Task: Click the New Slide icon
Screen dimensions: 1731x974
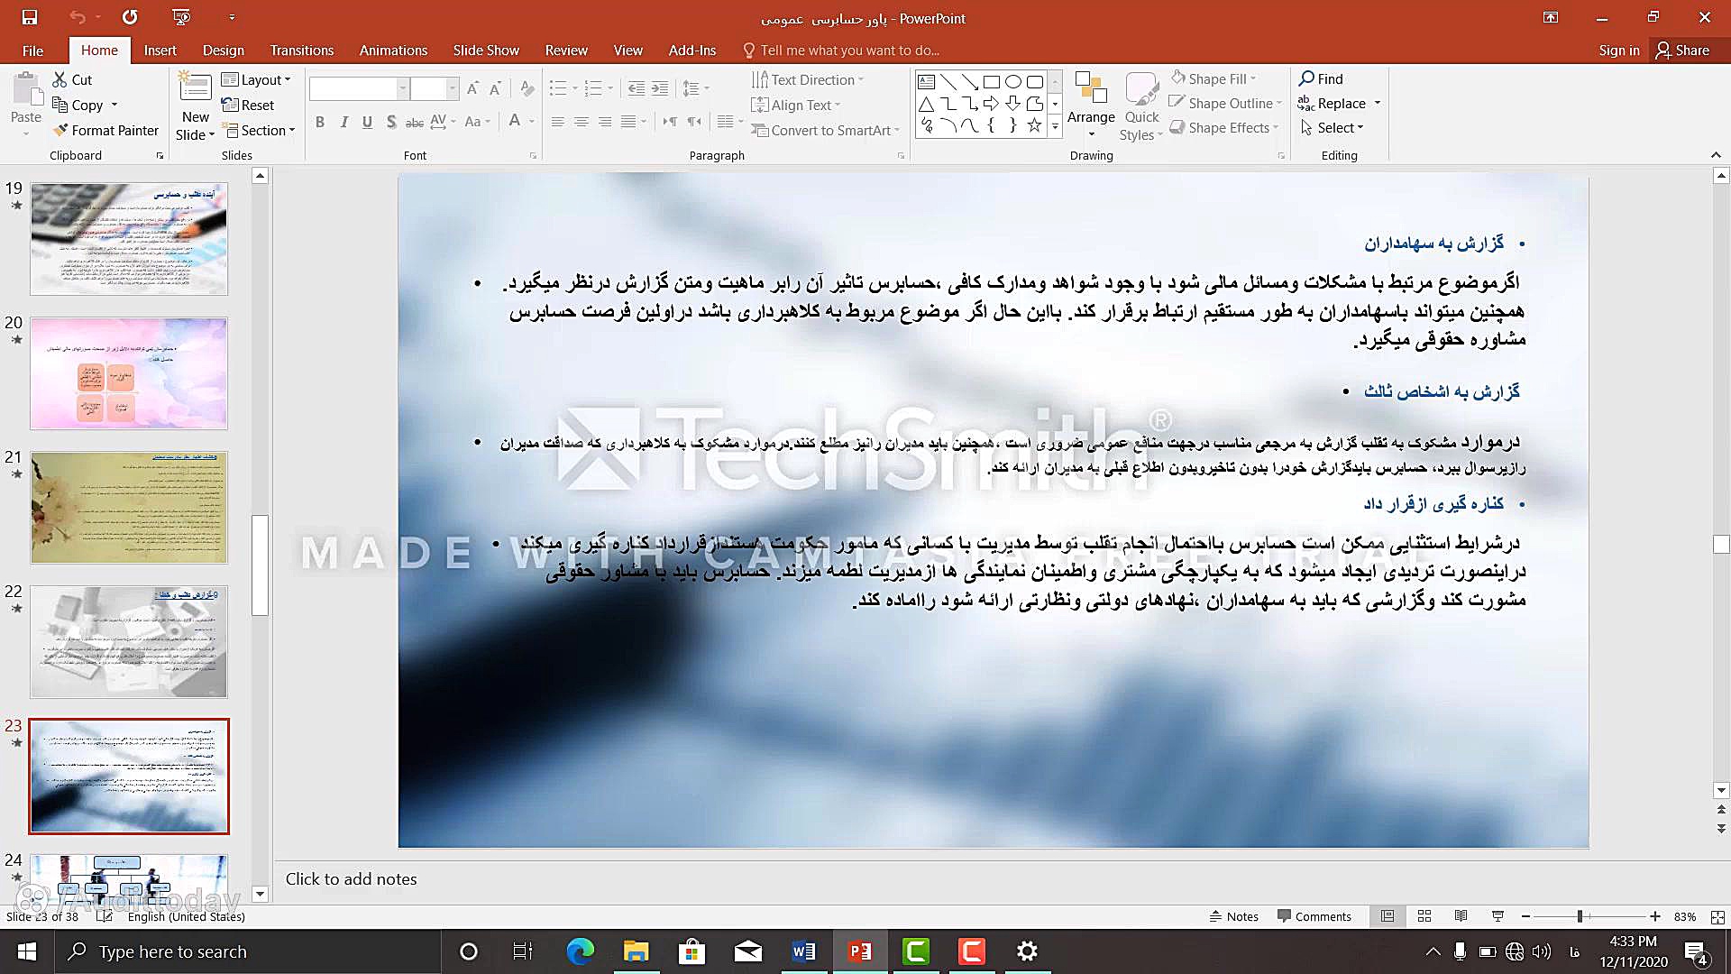Action: tap(195, 88)
